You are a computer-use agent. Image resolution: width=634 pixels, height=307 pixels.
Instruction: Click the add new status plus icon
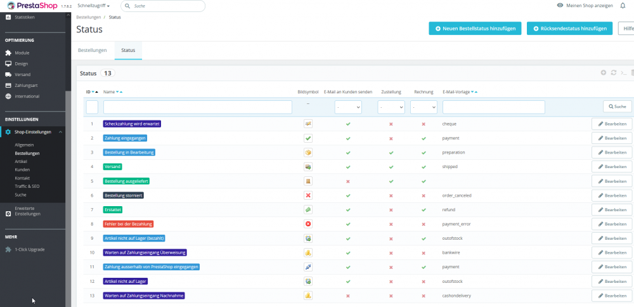pos(604,73)
